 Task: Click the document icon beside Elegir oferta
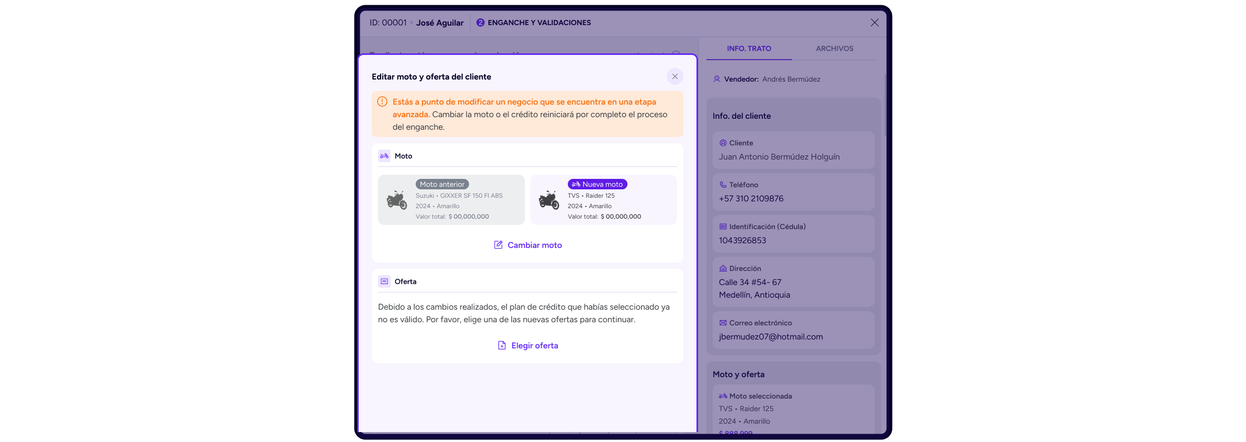pos(502,345)
